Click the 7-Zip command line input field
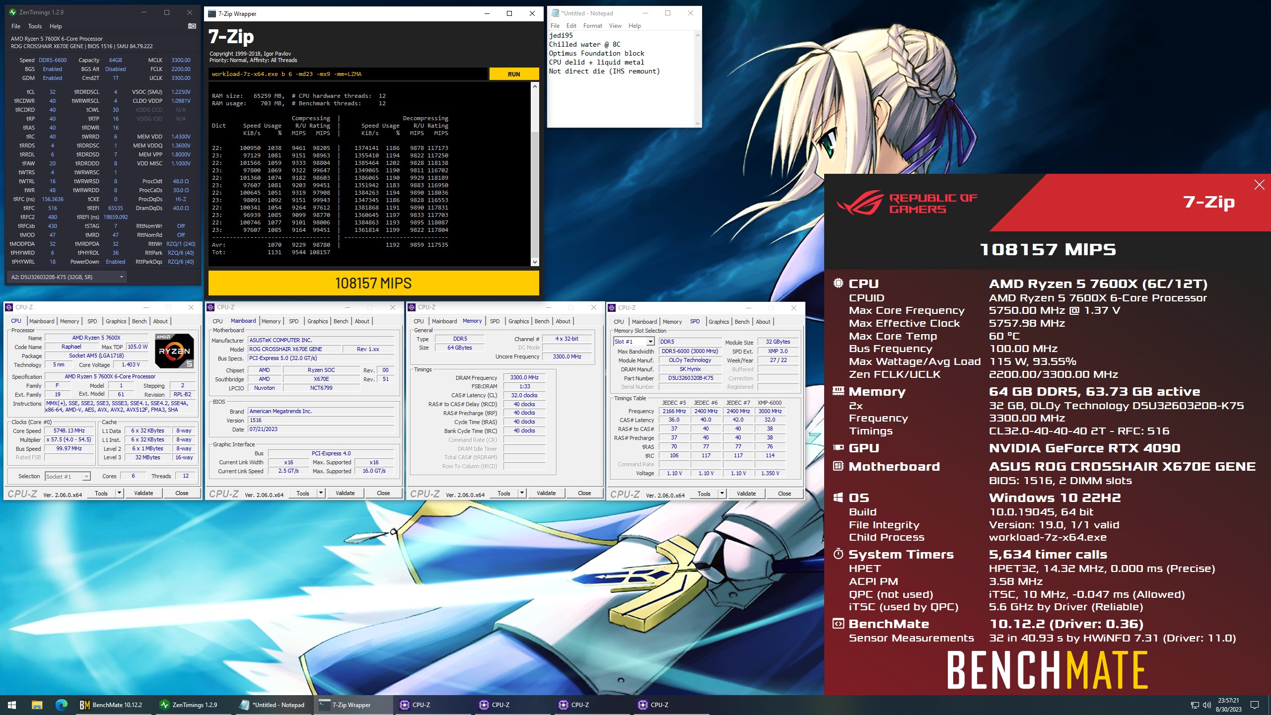Viewport: 1271px width, 715px height. tap(348, 74)
